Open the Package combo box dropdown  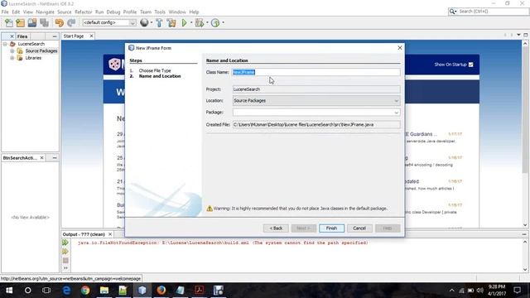pyautogui.click(x=397, y=113)
